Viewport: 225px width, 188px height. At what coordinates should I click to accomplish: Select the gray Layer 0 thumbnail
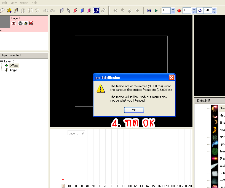click(5, 22)
